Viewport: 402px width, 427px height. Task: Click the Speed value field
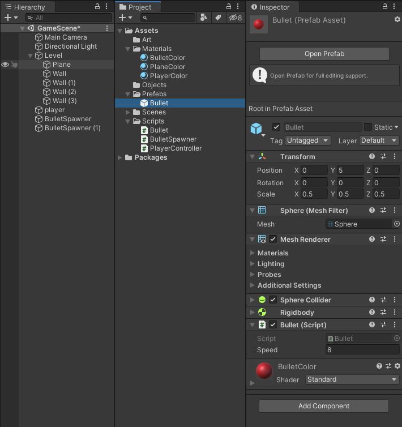362,349
